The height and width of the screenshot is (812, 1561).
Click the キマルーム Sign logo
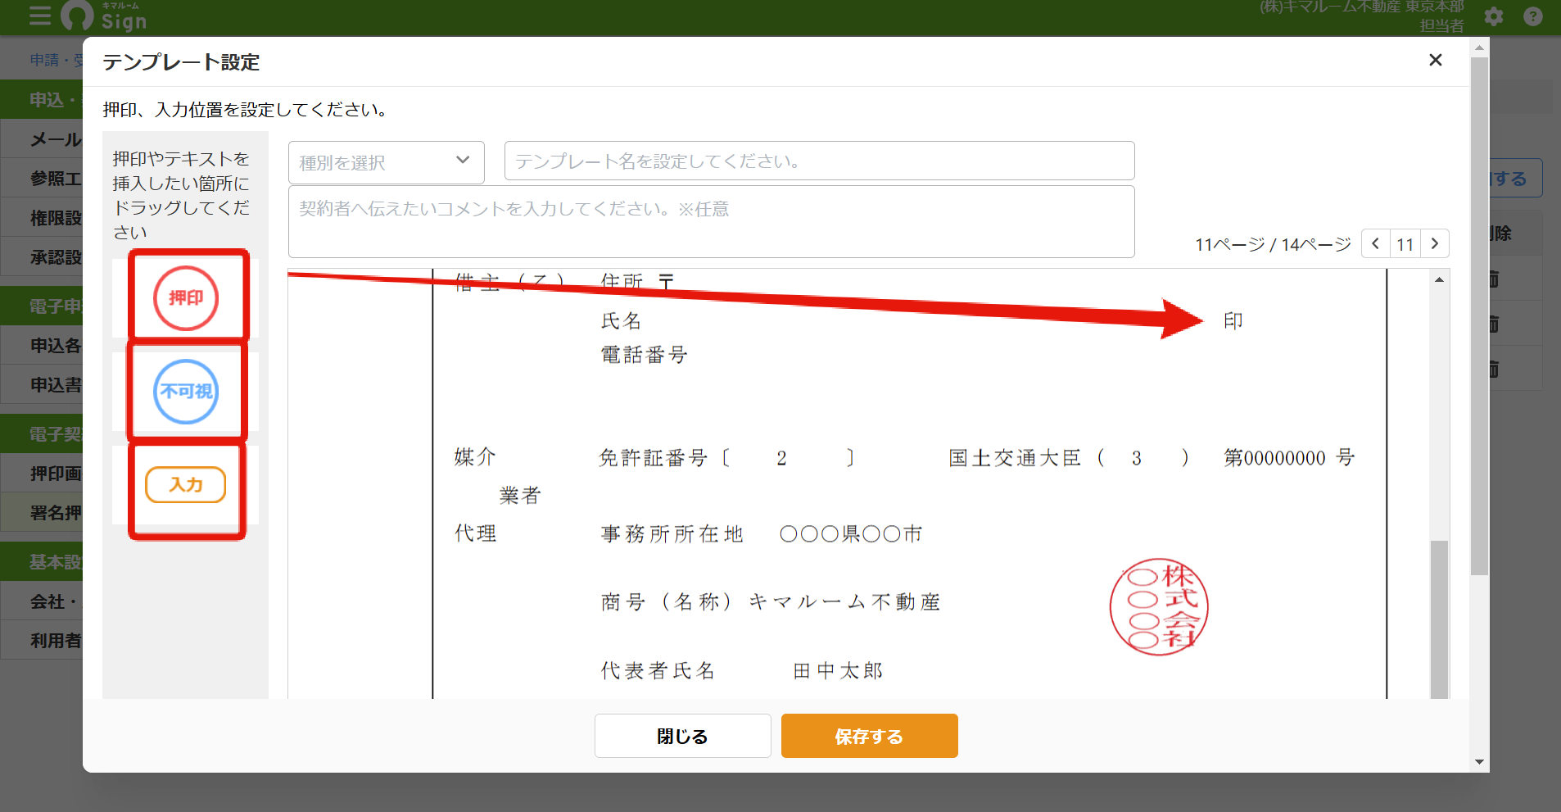coord(104,16)
